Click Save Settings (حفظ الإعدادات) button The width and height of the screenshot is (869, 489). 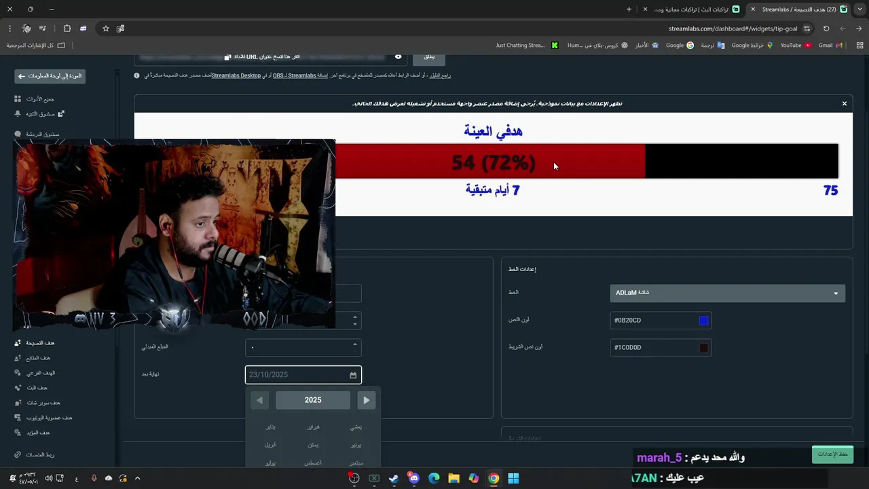(x=832, y=454)
